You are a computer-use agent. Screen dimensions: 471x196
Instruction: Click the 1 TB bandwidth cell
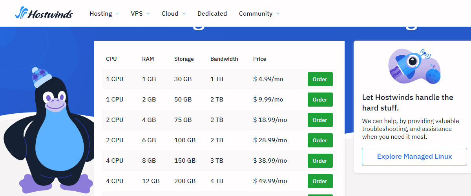(x=217, y=79)
